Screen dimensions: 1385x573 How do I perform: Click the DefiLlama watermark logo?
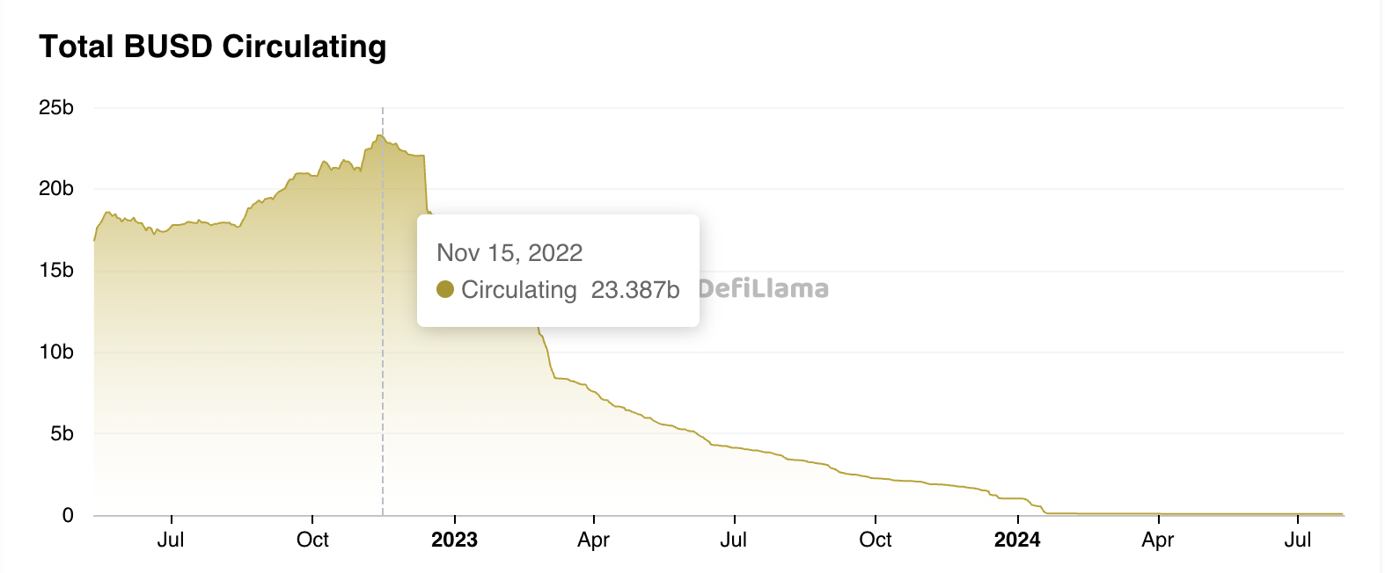point(763,288)
